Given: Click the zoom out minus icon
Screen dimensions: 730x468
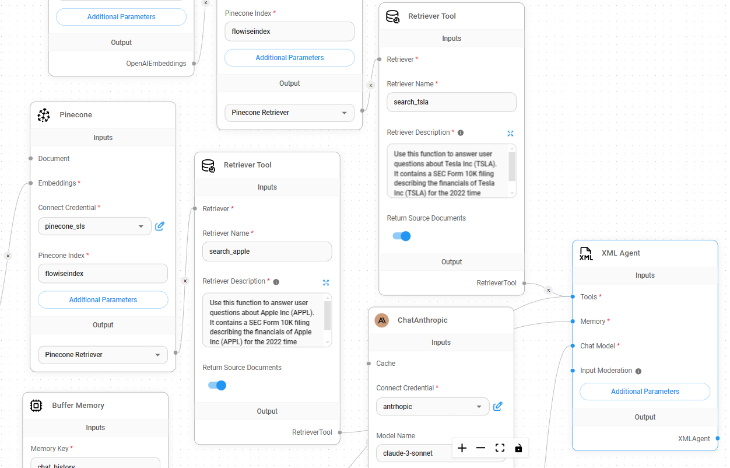Looking at the screenshot, I should (x=480, y=448).
